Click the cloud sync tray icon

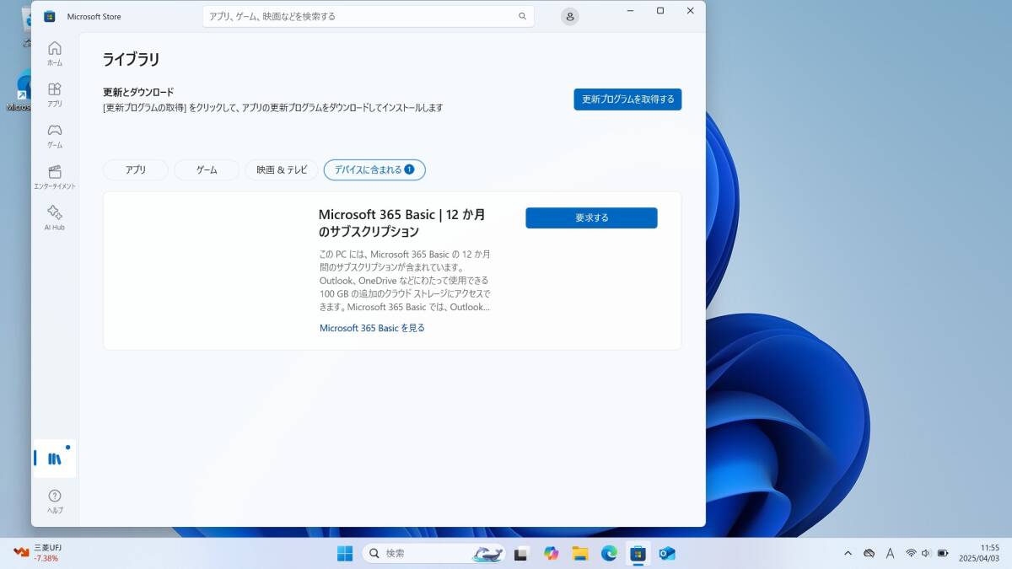pyautogui.click(x=869, y=553)
